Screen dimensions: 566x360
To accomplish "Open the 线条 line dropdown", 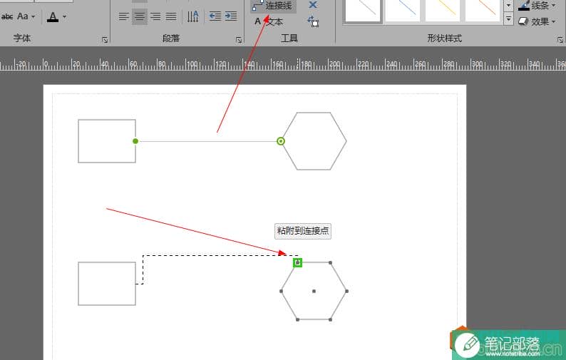I will [x=537, y=6].
